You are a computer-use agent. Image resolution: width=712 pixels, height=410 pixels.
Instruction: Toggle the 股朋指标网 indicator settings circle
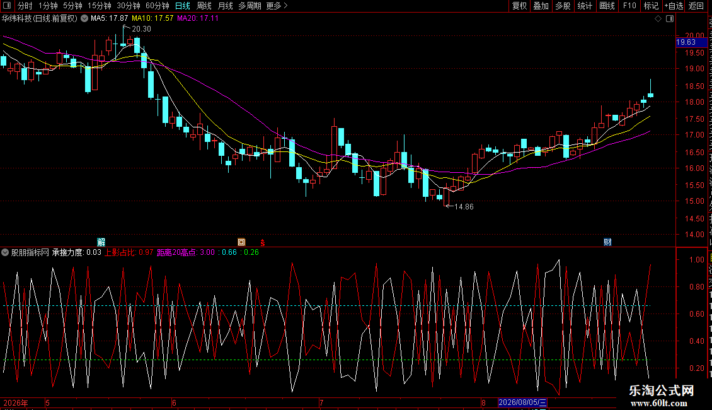click(x=5, y=252)
